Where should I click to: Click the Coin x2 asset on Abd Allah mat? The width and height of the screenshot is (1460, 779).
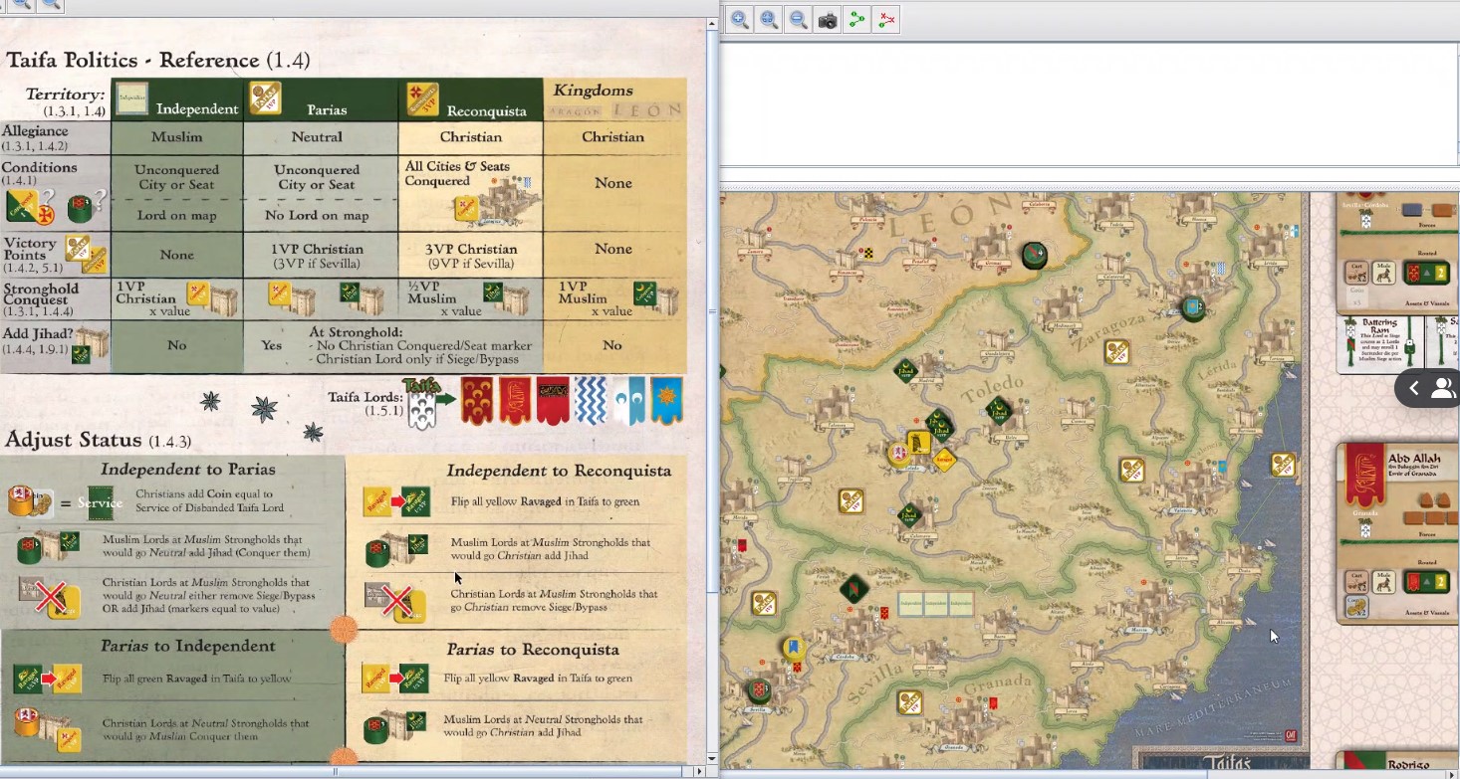pos(1355,603)
